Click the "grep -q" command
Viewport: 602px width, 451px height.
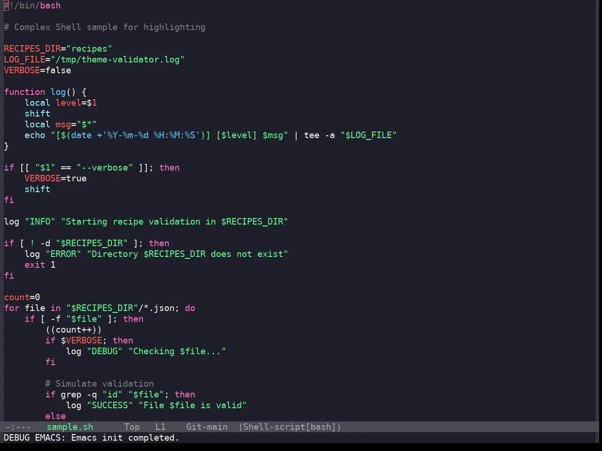(79, 395)
